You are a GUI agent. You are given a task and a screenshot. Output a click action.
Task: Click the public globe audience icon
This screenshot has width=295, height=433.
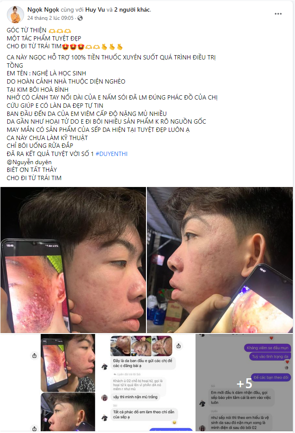pos(80,18)
